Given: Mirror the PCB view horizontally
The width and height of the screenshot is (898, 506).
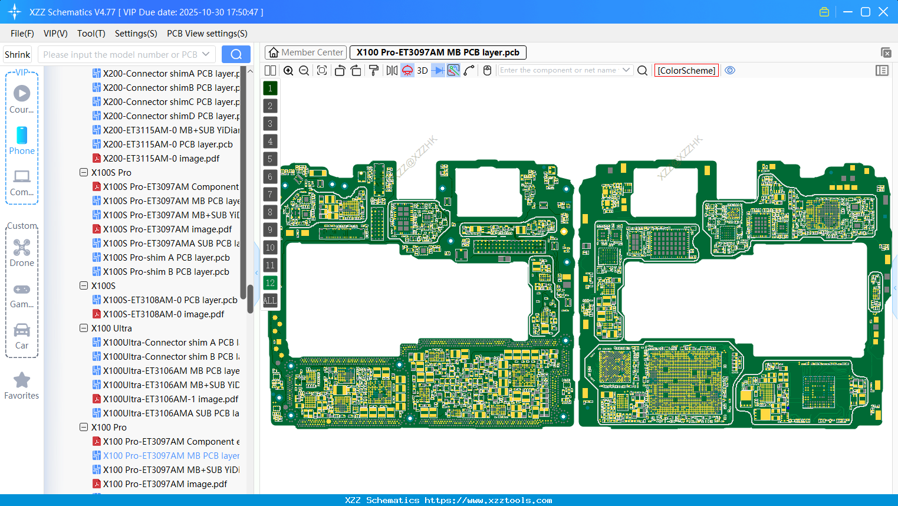Looking at the screenshot, I should (392, 70).
